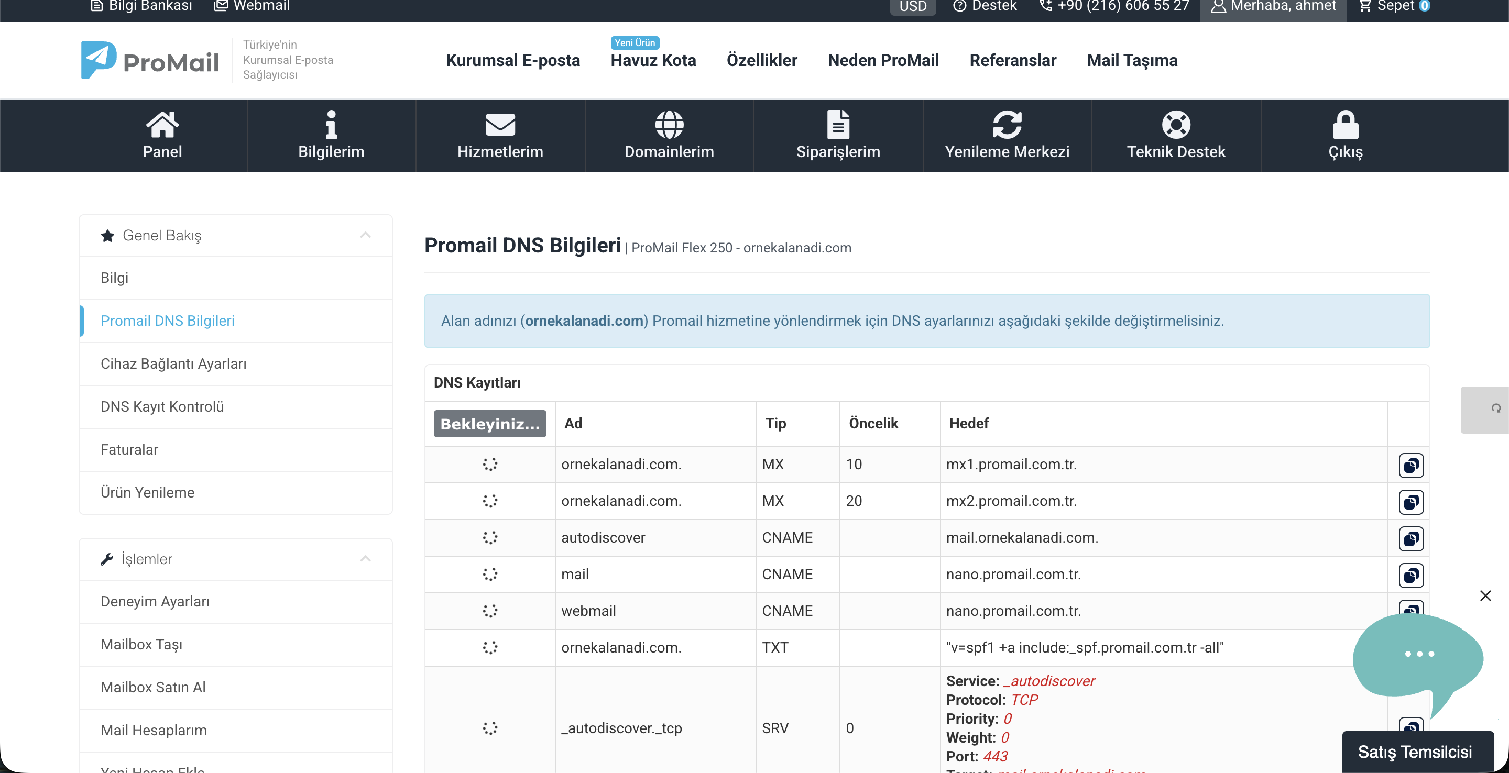Copy the mail CNAME record target
The height and width of the screenshot is (773, 1509).
pyautogui.click(x=1411, y=575)
